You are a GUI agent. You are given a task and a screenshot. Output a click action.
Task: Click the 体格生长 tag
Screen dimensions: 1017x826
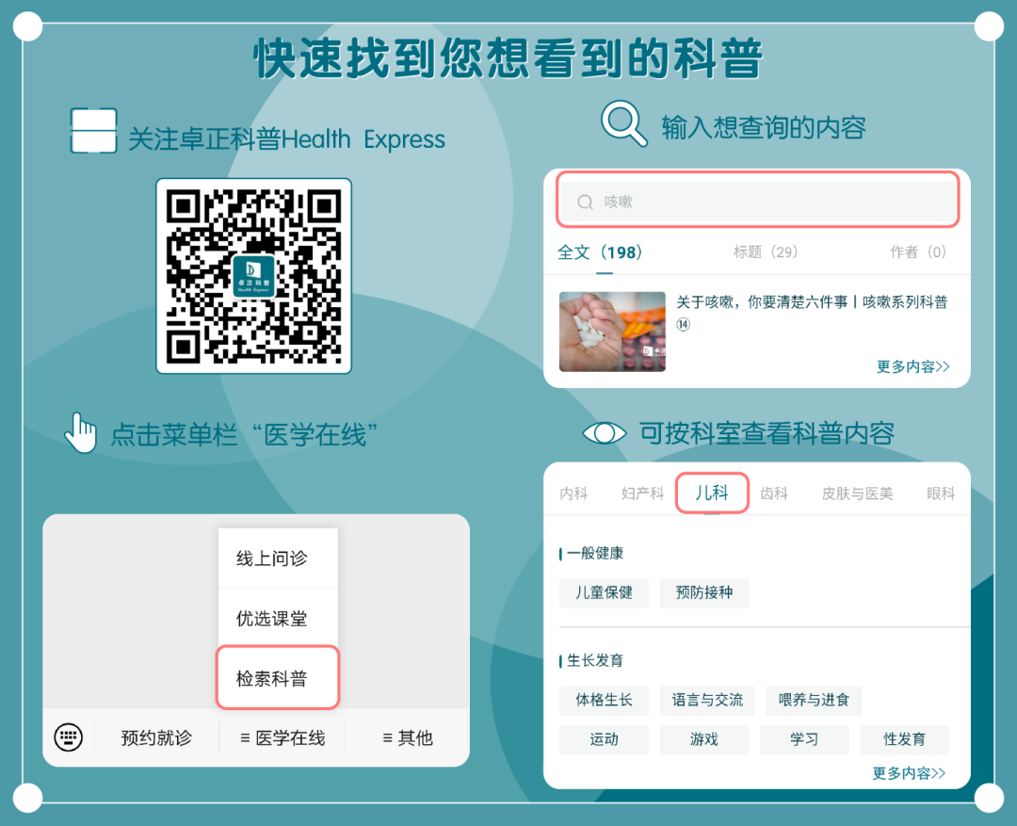pos(604,700)
